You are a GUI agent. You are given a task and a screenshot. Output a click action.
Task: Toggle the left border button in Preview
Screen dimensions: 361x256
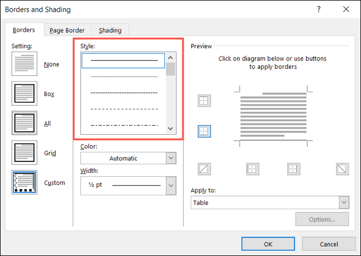tap(252, 169)
